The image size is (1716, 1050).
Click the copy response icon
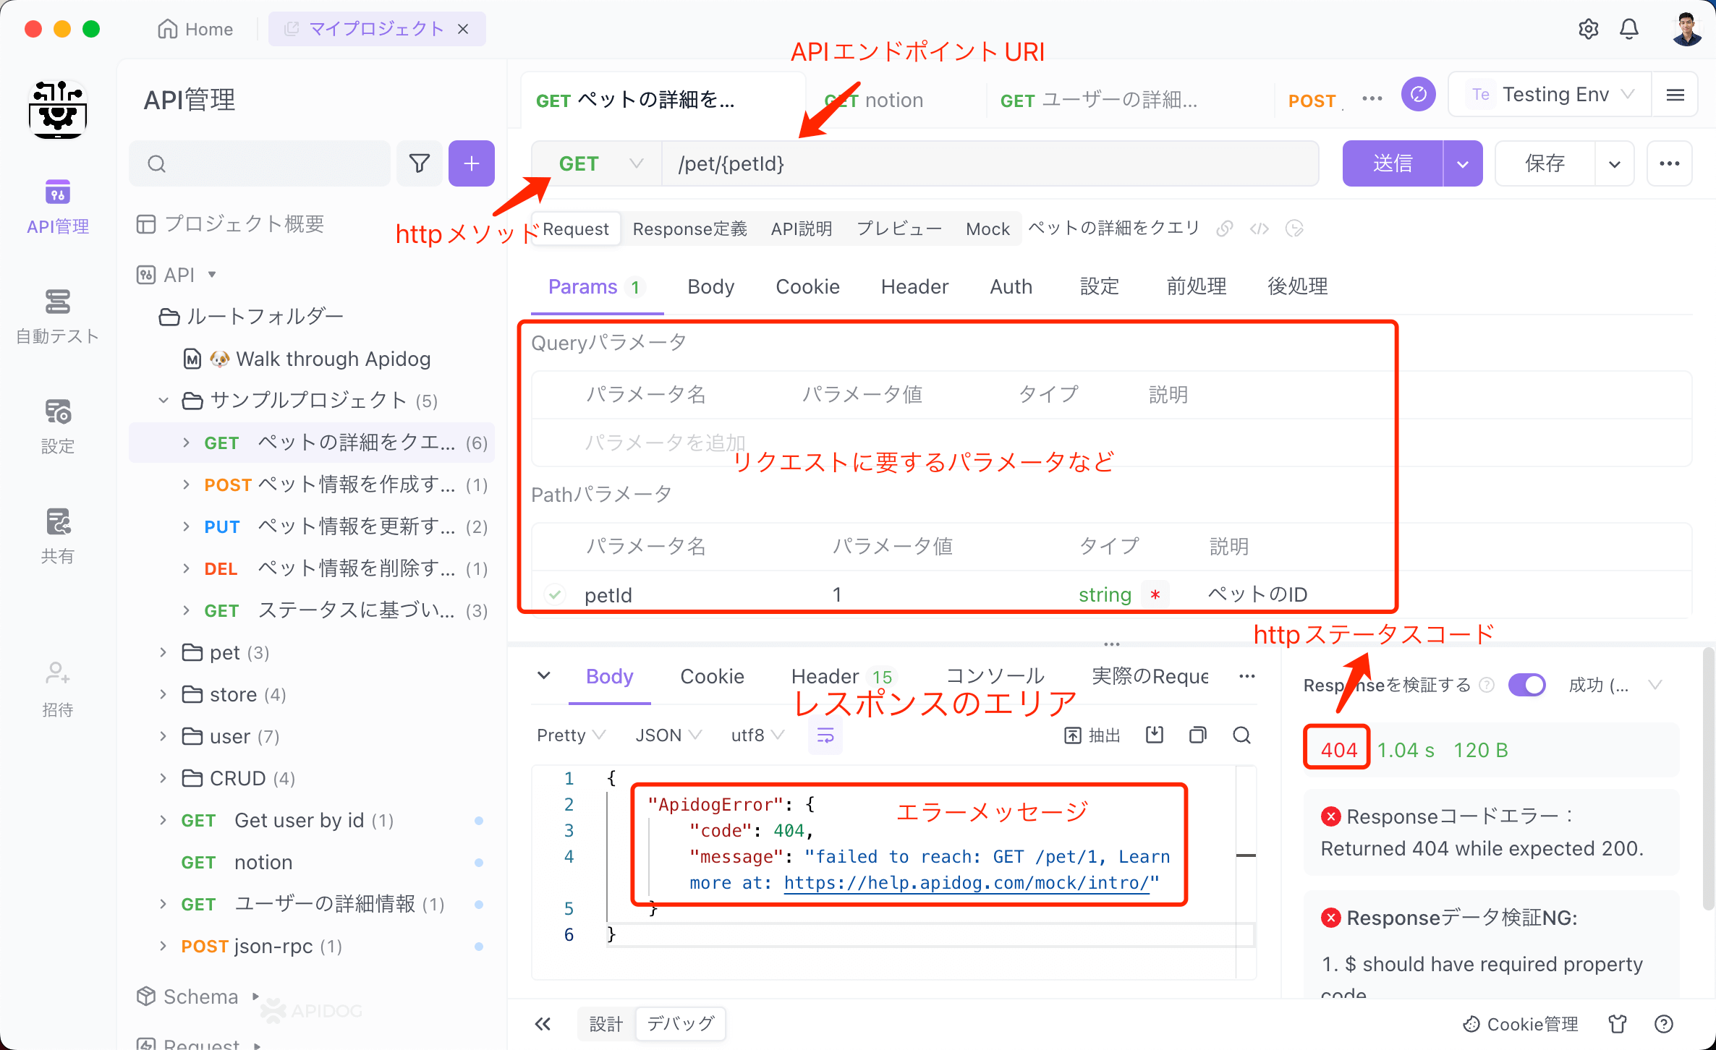[1197, 735]
